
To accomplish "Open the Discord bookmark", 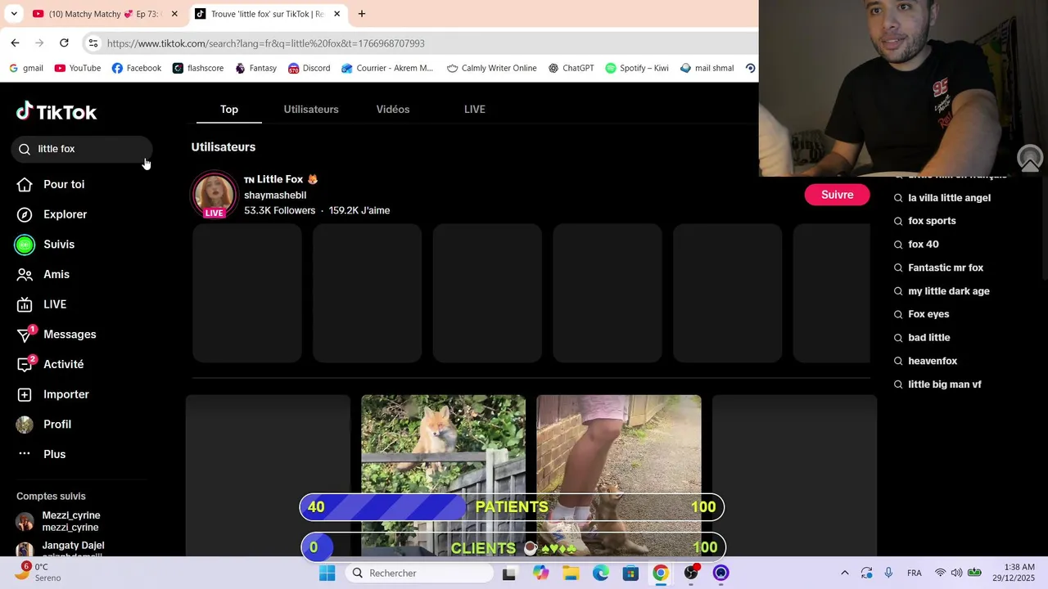I will [x=309, y=68].
